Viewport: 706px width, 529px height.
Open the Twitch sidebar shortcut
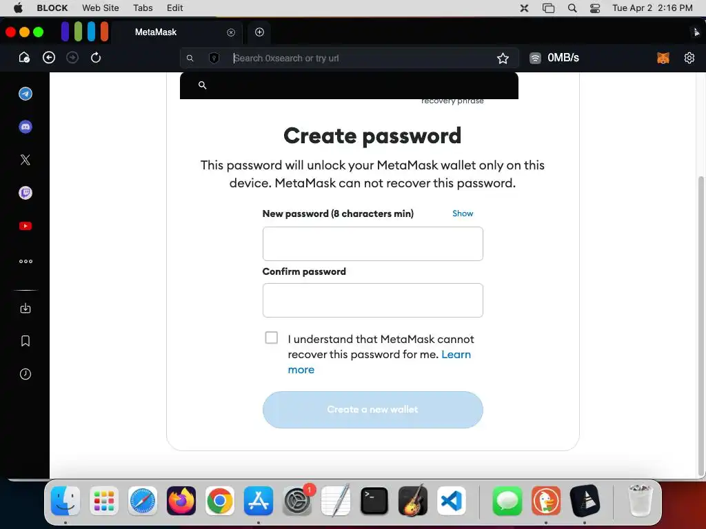click(x=26, y=193)
